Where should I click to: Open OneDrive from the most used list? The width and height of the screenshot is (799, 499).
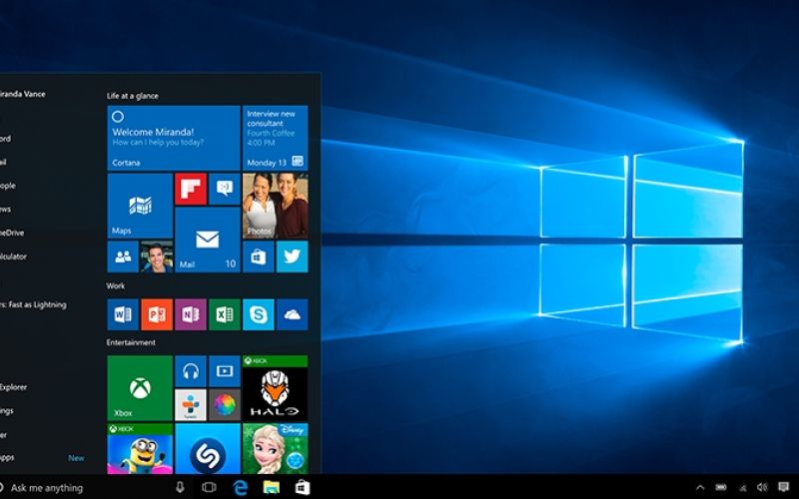[x=12, y=233]
